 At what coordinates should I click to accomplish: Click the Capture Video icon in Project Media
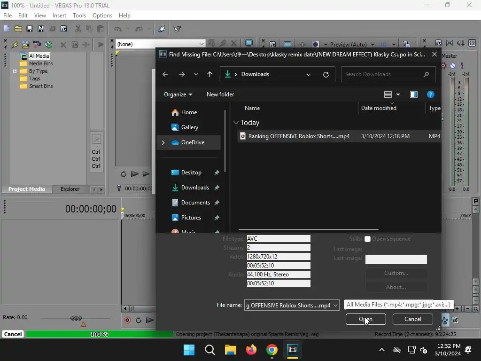(37, 45)
